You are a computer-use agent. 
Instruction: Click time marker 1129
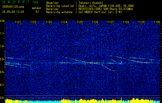pyautogui.click(x=142, y=22)
